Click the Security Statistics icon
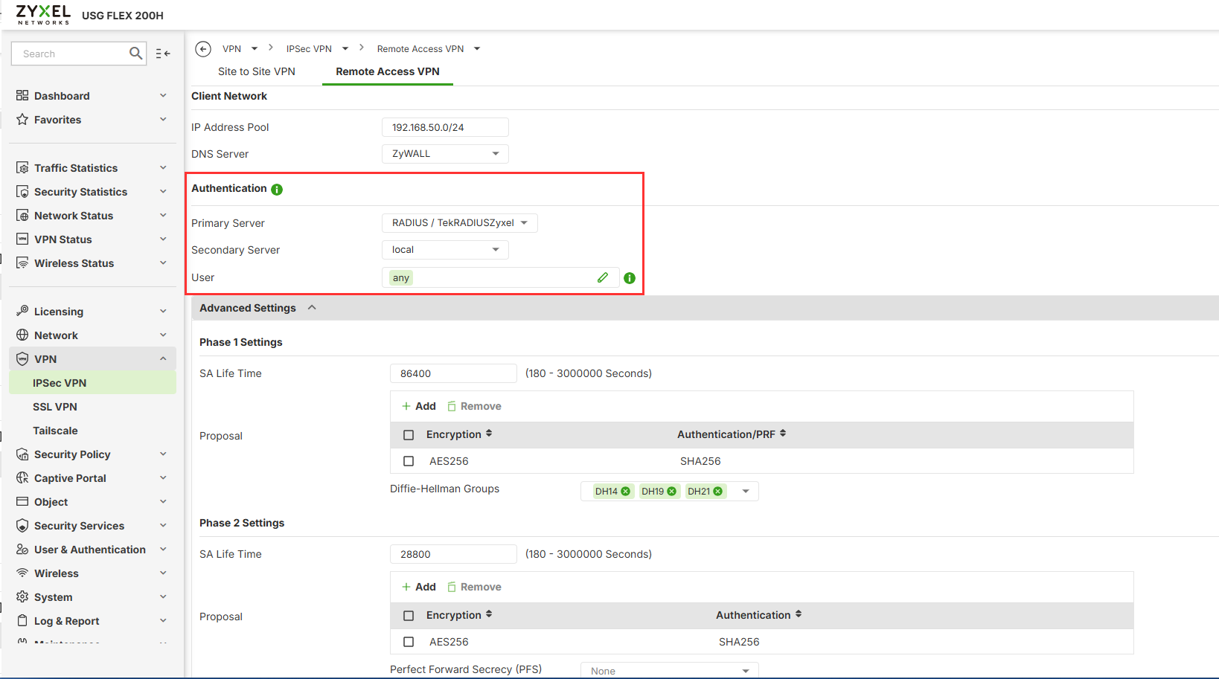This screenshot has width=1219, height=679. (22, 192)
